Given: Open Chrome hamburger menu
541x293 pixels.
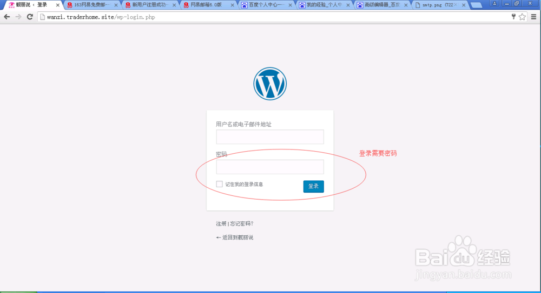Looking at the screenshot, I should (534, 17).
